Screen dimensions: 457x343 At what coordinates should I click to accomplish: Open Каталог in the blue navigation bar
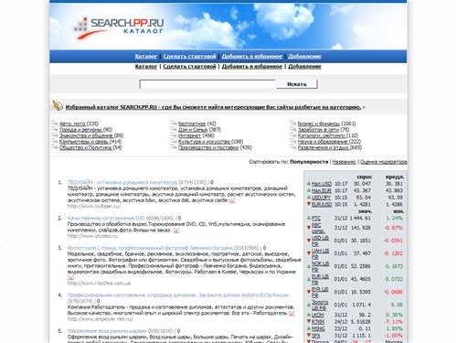(146, 57)
